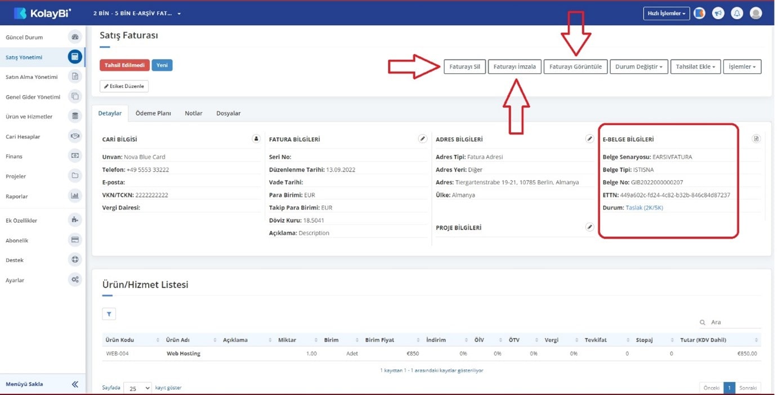Click Finans money icon
778x395 pixels.
click(75, 156)
